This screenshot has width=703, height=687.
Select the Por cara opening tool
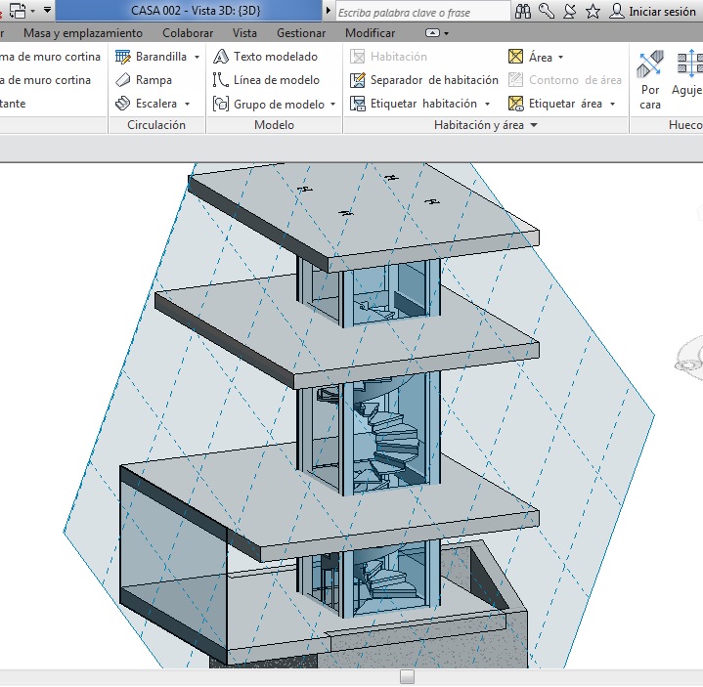(650, 78)
